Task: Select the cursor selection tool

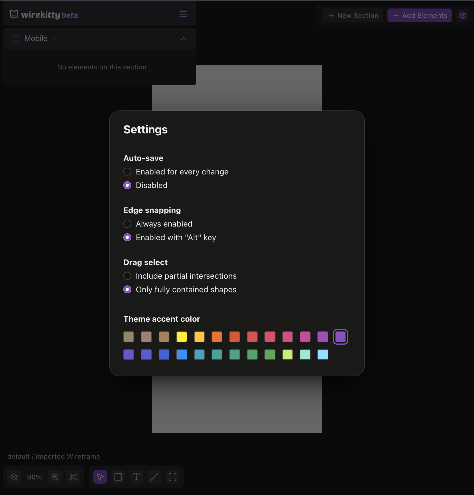Action: click(100, 477)
